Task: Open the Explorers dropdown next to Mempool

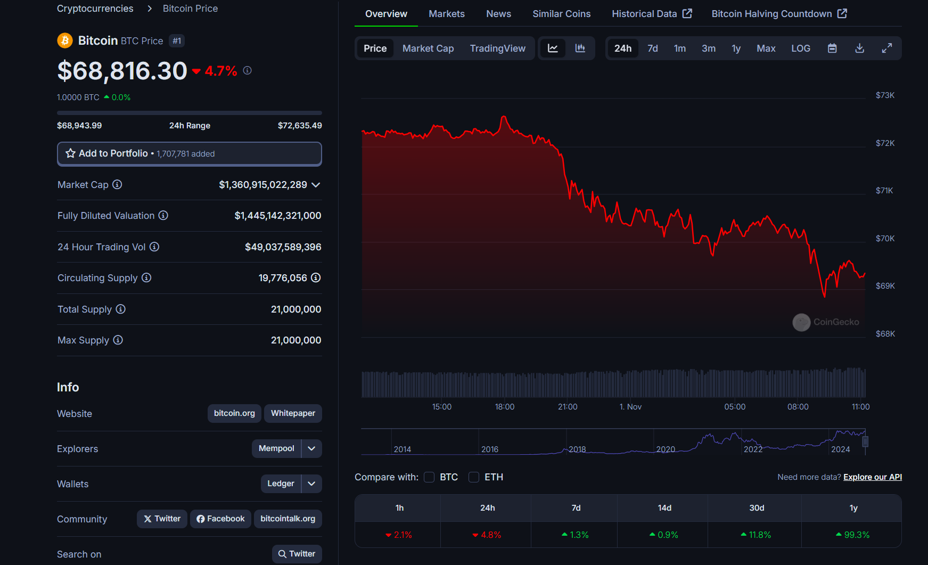Action: pyautogui.click(x=311, y=448)
